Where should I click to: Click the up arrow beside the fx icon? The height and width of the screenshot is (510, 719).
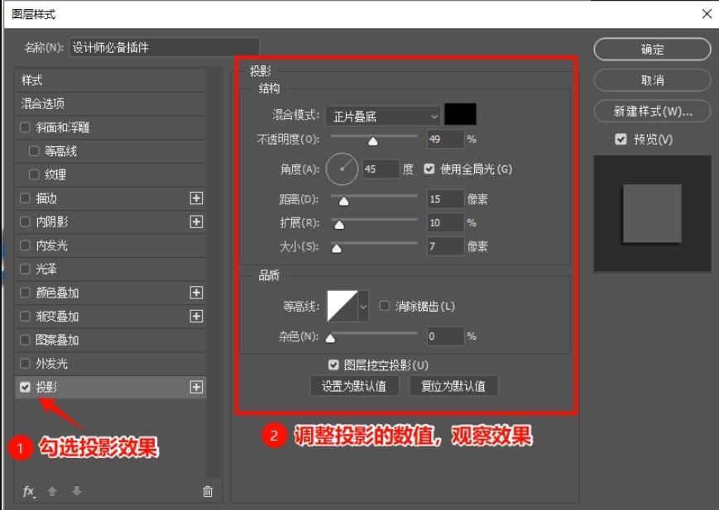point(51,491)
